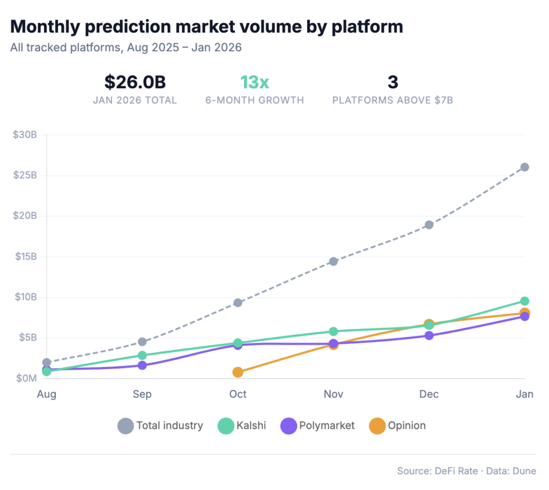Click the Kalshi Jan data point

tap(524, 301)
